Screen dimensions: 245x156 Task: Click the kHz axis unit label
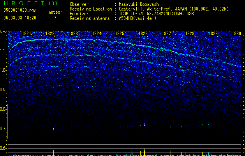pyautogui.click(x=4, y=32)
